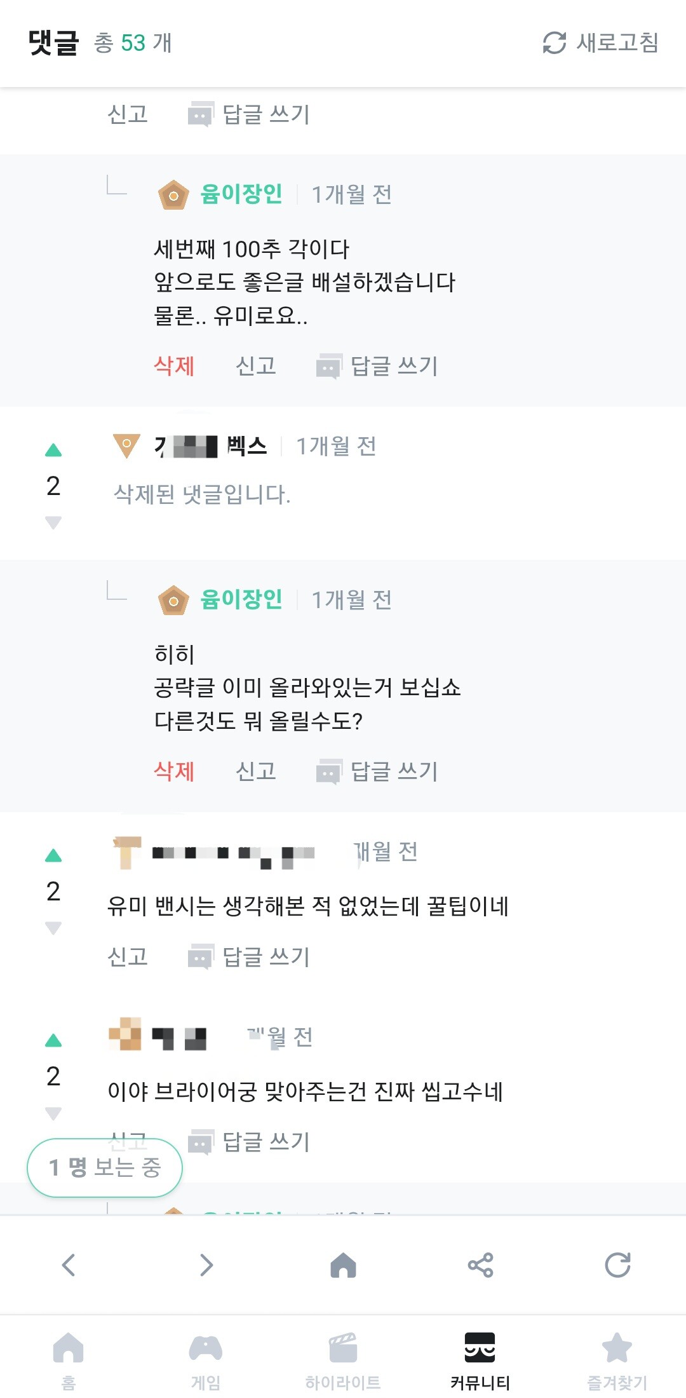Downvote the 유미 밴시는 comment
The image size is (686, 1398).
pos(53,928)
